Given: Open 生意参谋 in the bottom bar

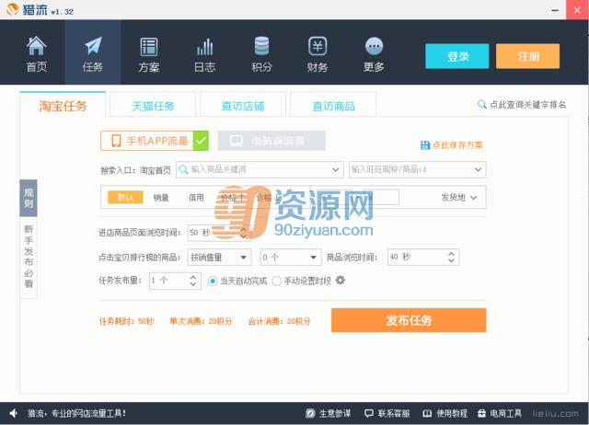Looking at the screenshot, I should (x=328, y=413).
